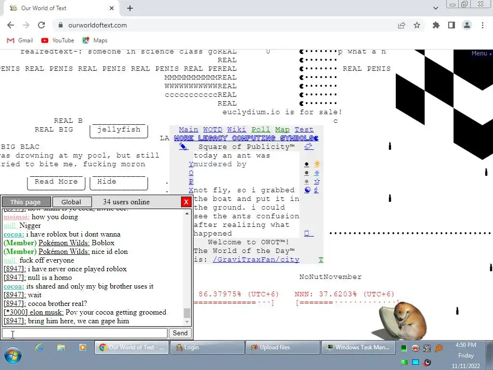Open Windows Media Player from the taskbar

[x=83, y=347]
